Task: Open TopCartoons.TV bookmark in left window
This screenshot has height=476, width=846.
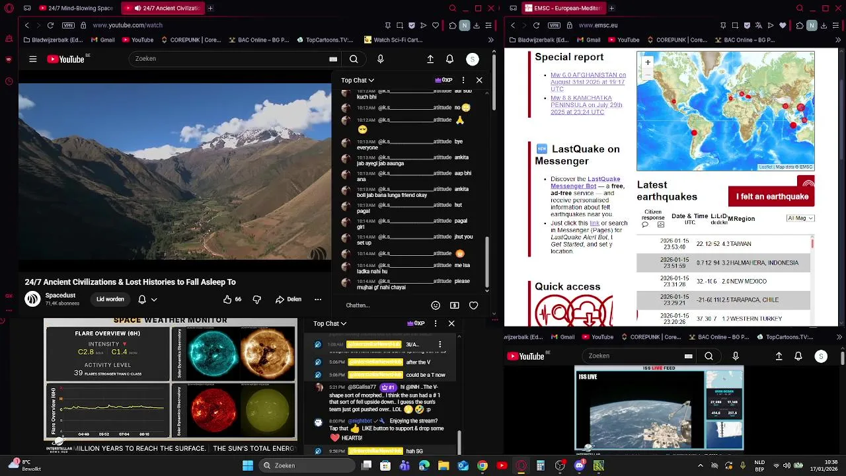Action: pos(325,40)
